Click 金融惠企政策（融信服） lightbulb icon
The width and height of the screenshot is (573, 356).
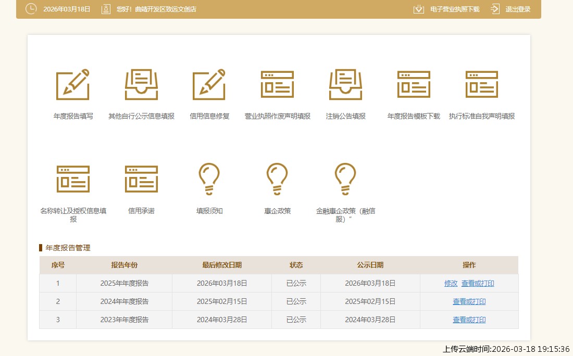345,179
